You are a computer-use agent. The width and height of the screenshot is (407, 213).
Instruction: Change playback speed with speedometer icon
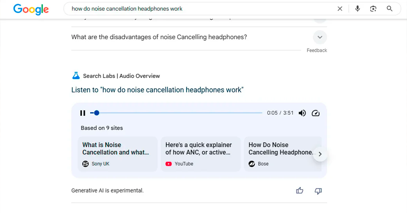315,113
